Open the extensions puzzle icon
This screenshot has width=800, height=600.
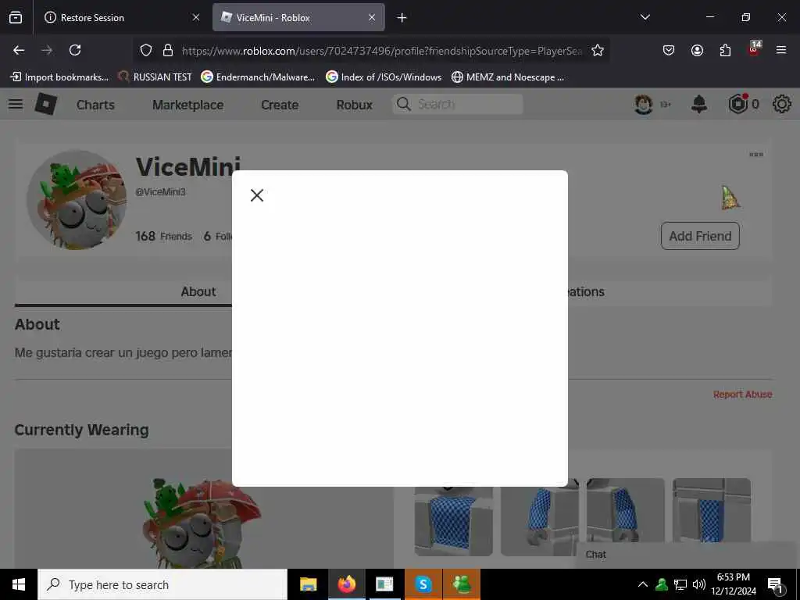coord(725,50)
